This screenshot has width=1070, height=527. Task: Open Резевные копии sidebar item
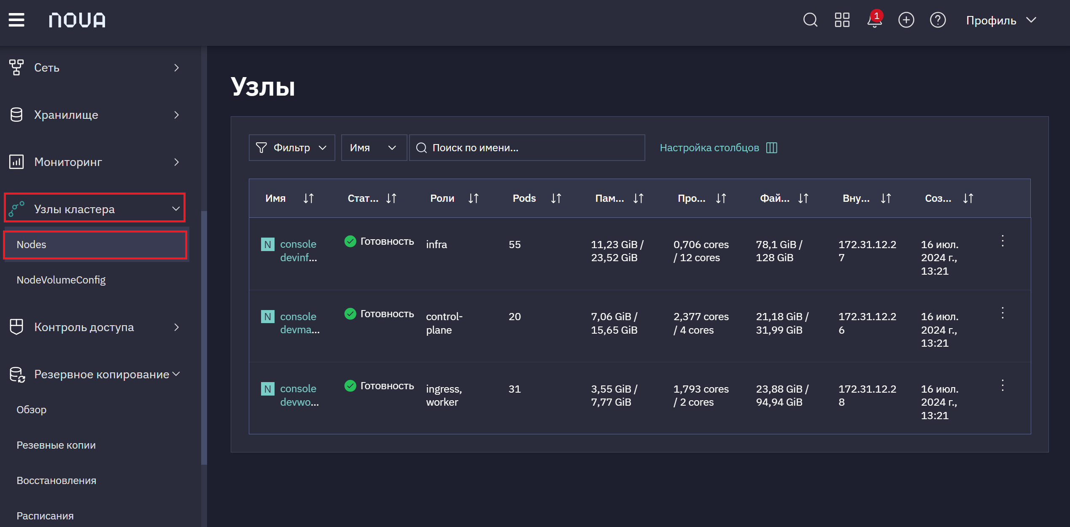56,445
